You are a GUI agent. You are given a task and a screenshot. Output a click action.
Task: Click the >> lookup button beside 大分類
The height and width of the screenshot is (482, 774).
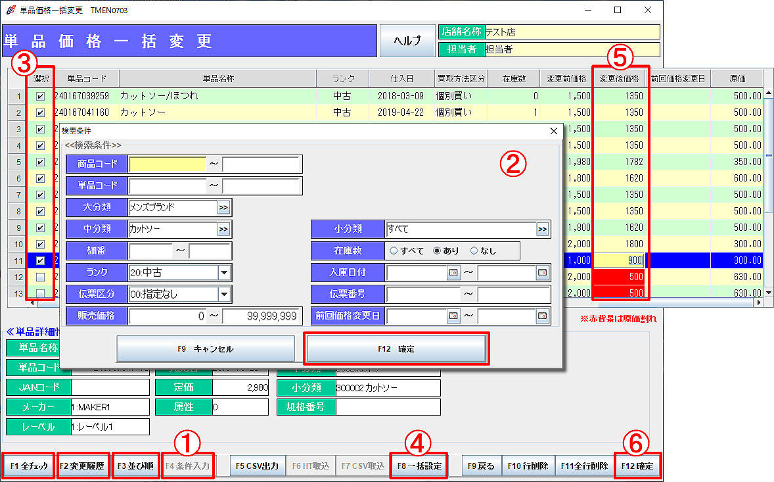click(x=223, y=208)
